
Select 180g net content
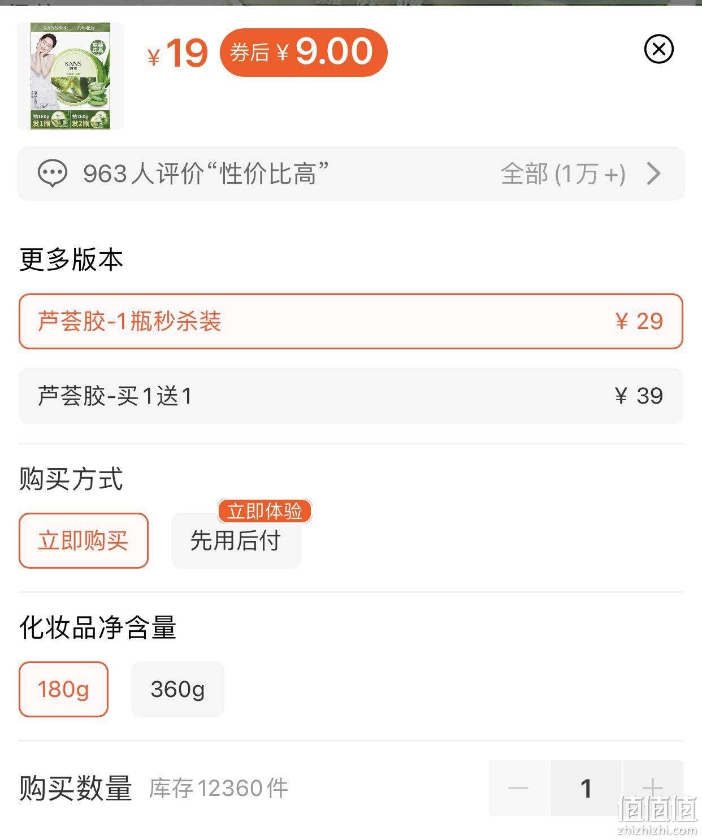coord(63,689)
